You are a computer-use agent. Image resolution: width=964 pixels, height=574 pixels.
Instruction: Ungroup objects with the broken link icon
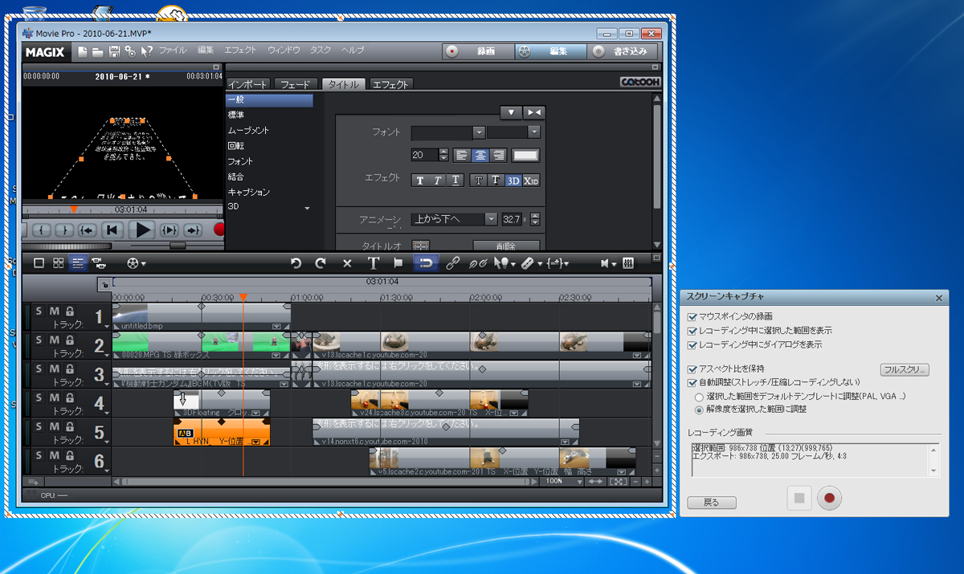pos(478,263)
